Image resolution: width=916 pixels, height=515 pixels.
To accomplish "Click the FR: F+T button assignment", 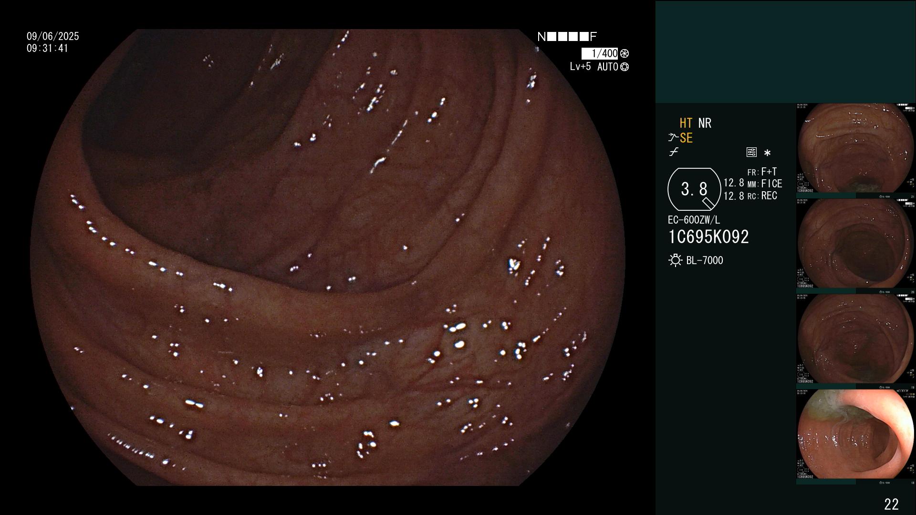I will click(x=762, y=172).
